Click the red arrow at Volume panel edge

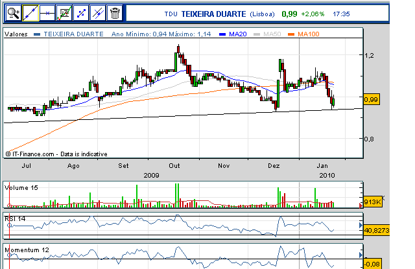[361, 205]
